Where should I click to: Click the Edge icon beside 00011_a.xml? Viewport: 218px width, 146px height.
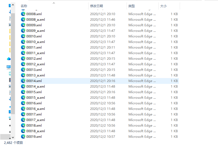click(23, 53)
